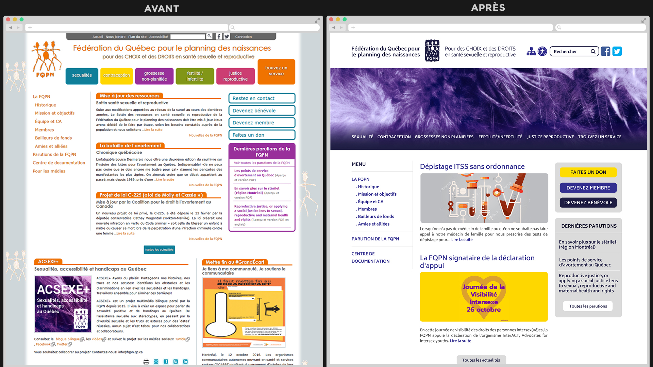Viewport: 653px width, 367px height.
Task: Click Twitter share icon at AVANT page bottom
Action: (x=175, y=362)
